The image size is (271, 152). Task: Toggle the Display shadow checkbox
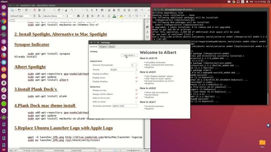tap(136, 81)
